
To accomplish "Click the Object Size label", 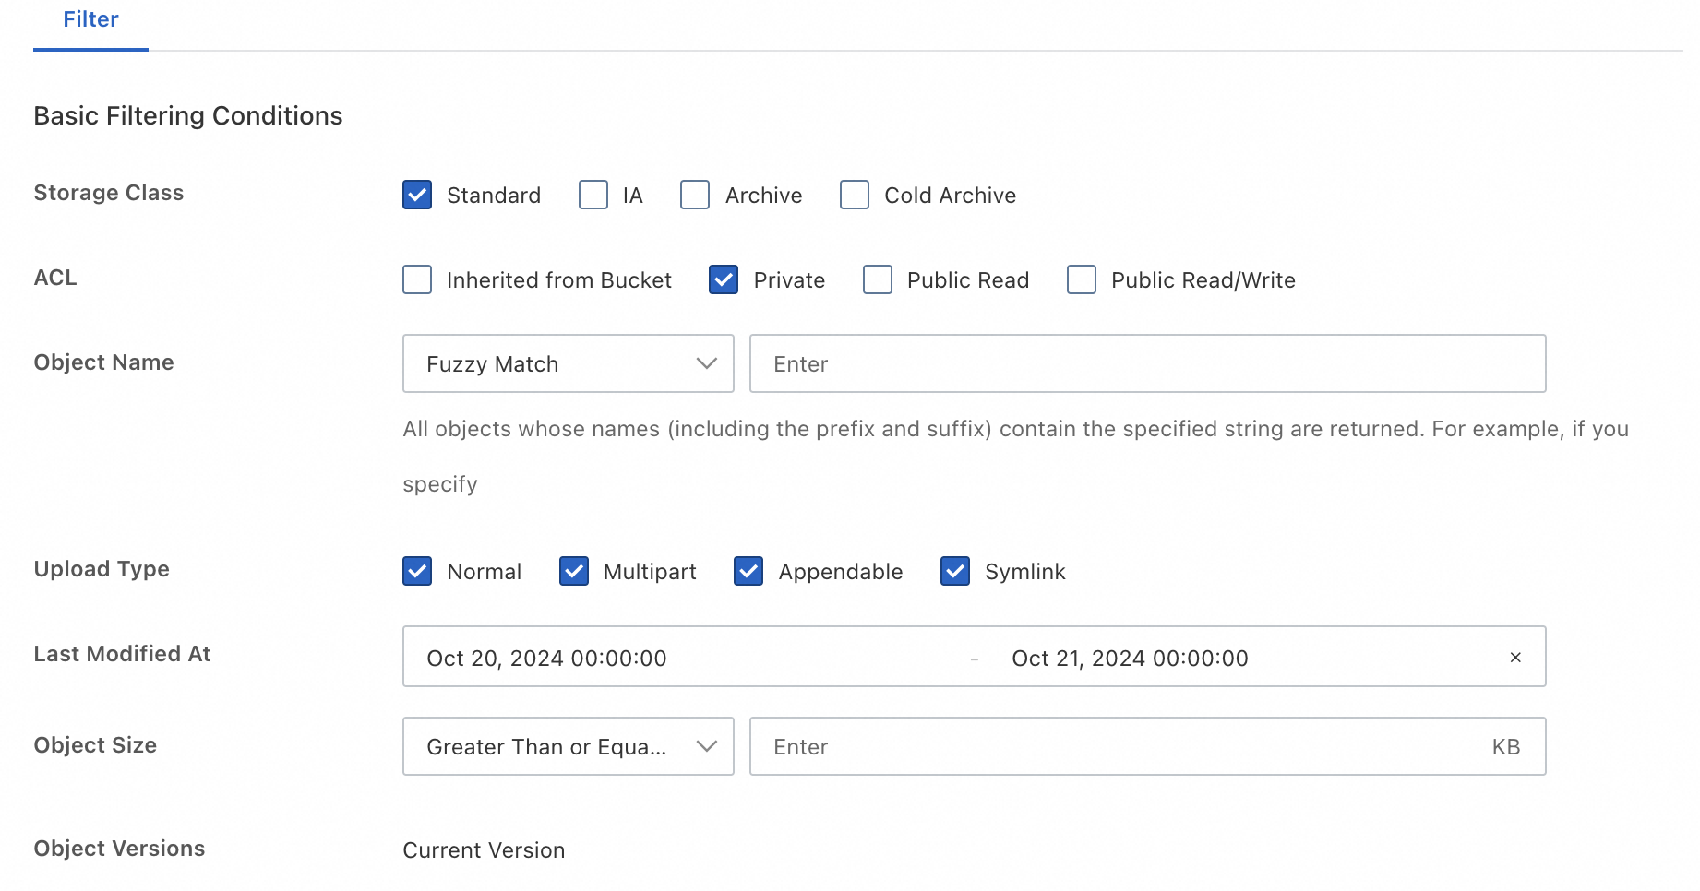I will tap(95, 745).
